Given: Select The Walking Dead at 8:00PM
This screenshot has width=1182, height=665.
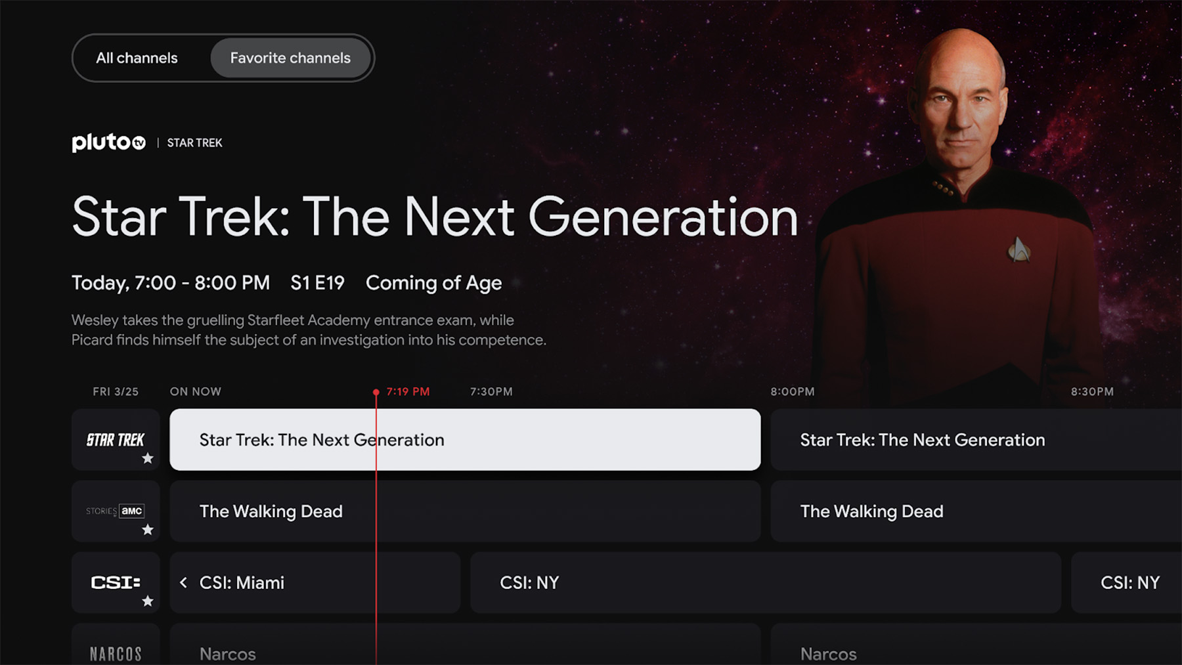Looking at the screenshot, I should tap(976, 511).
